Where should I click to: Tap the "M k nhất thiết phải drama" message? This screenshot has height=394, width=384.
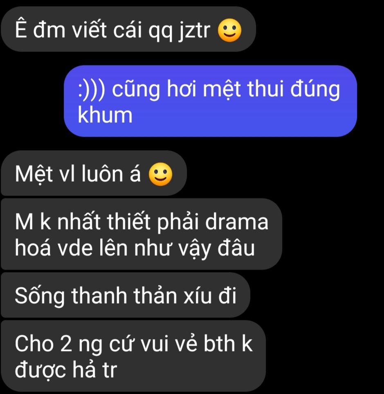coord(141,234)
